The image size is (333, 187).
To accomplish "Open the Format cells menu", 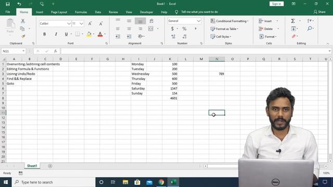I will (268, 37).
